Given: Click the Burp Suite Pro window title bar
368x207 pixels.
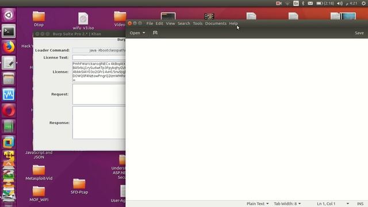Looking at the screenshot, I should pyautogui.click(x=79, y=34).
